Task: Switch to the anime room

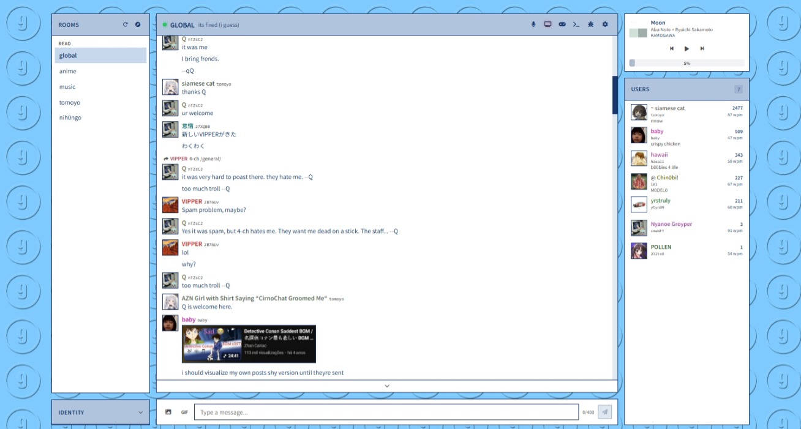Action: [x=68, y=72]
